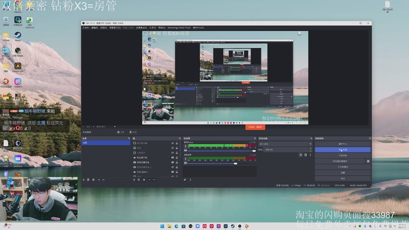Viewport: 409px width, 230px height.
Task: Toggle visibility of 视频采集设备 2 source
Action: [x=172, y=167]
